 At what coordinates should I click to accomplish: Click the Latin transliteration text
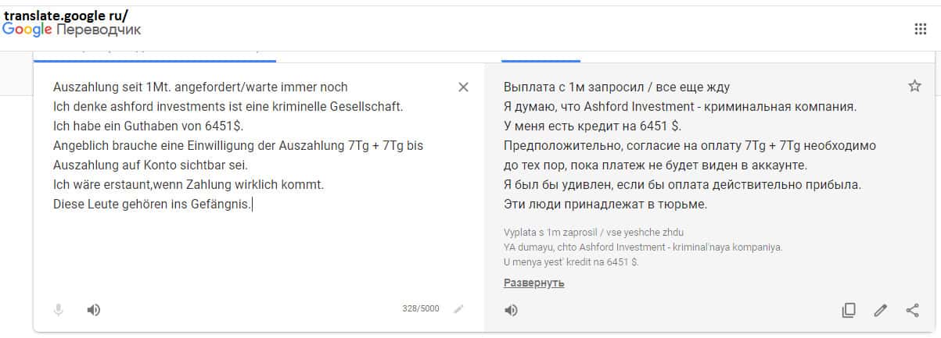click(643, 247)
